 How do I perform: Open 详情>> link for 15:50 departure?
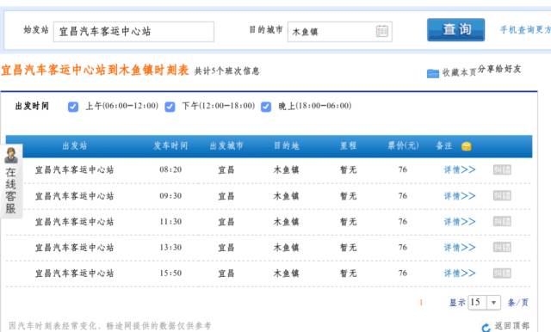click(460, 274)
